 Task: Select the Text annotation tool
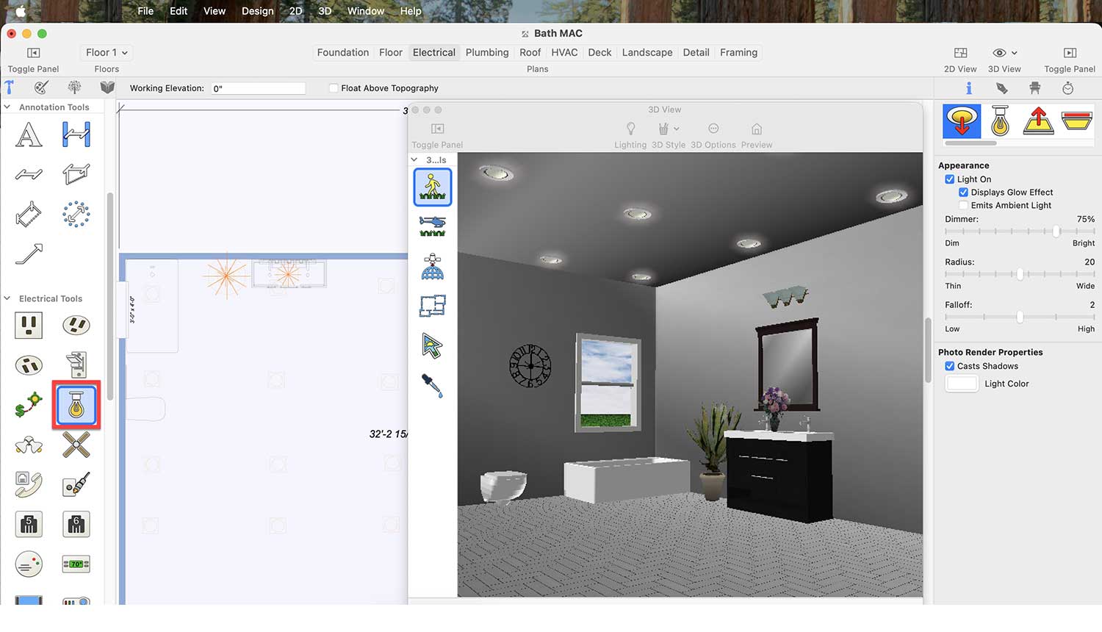tap(29, 135)
